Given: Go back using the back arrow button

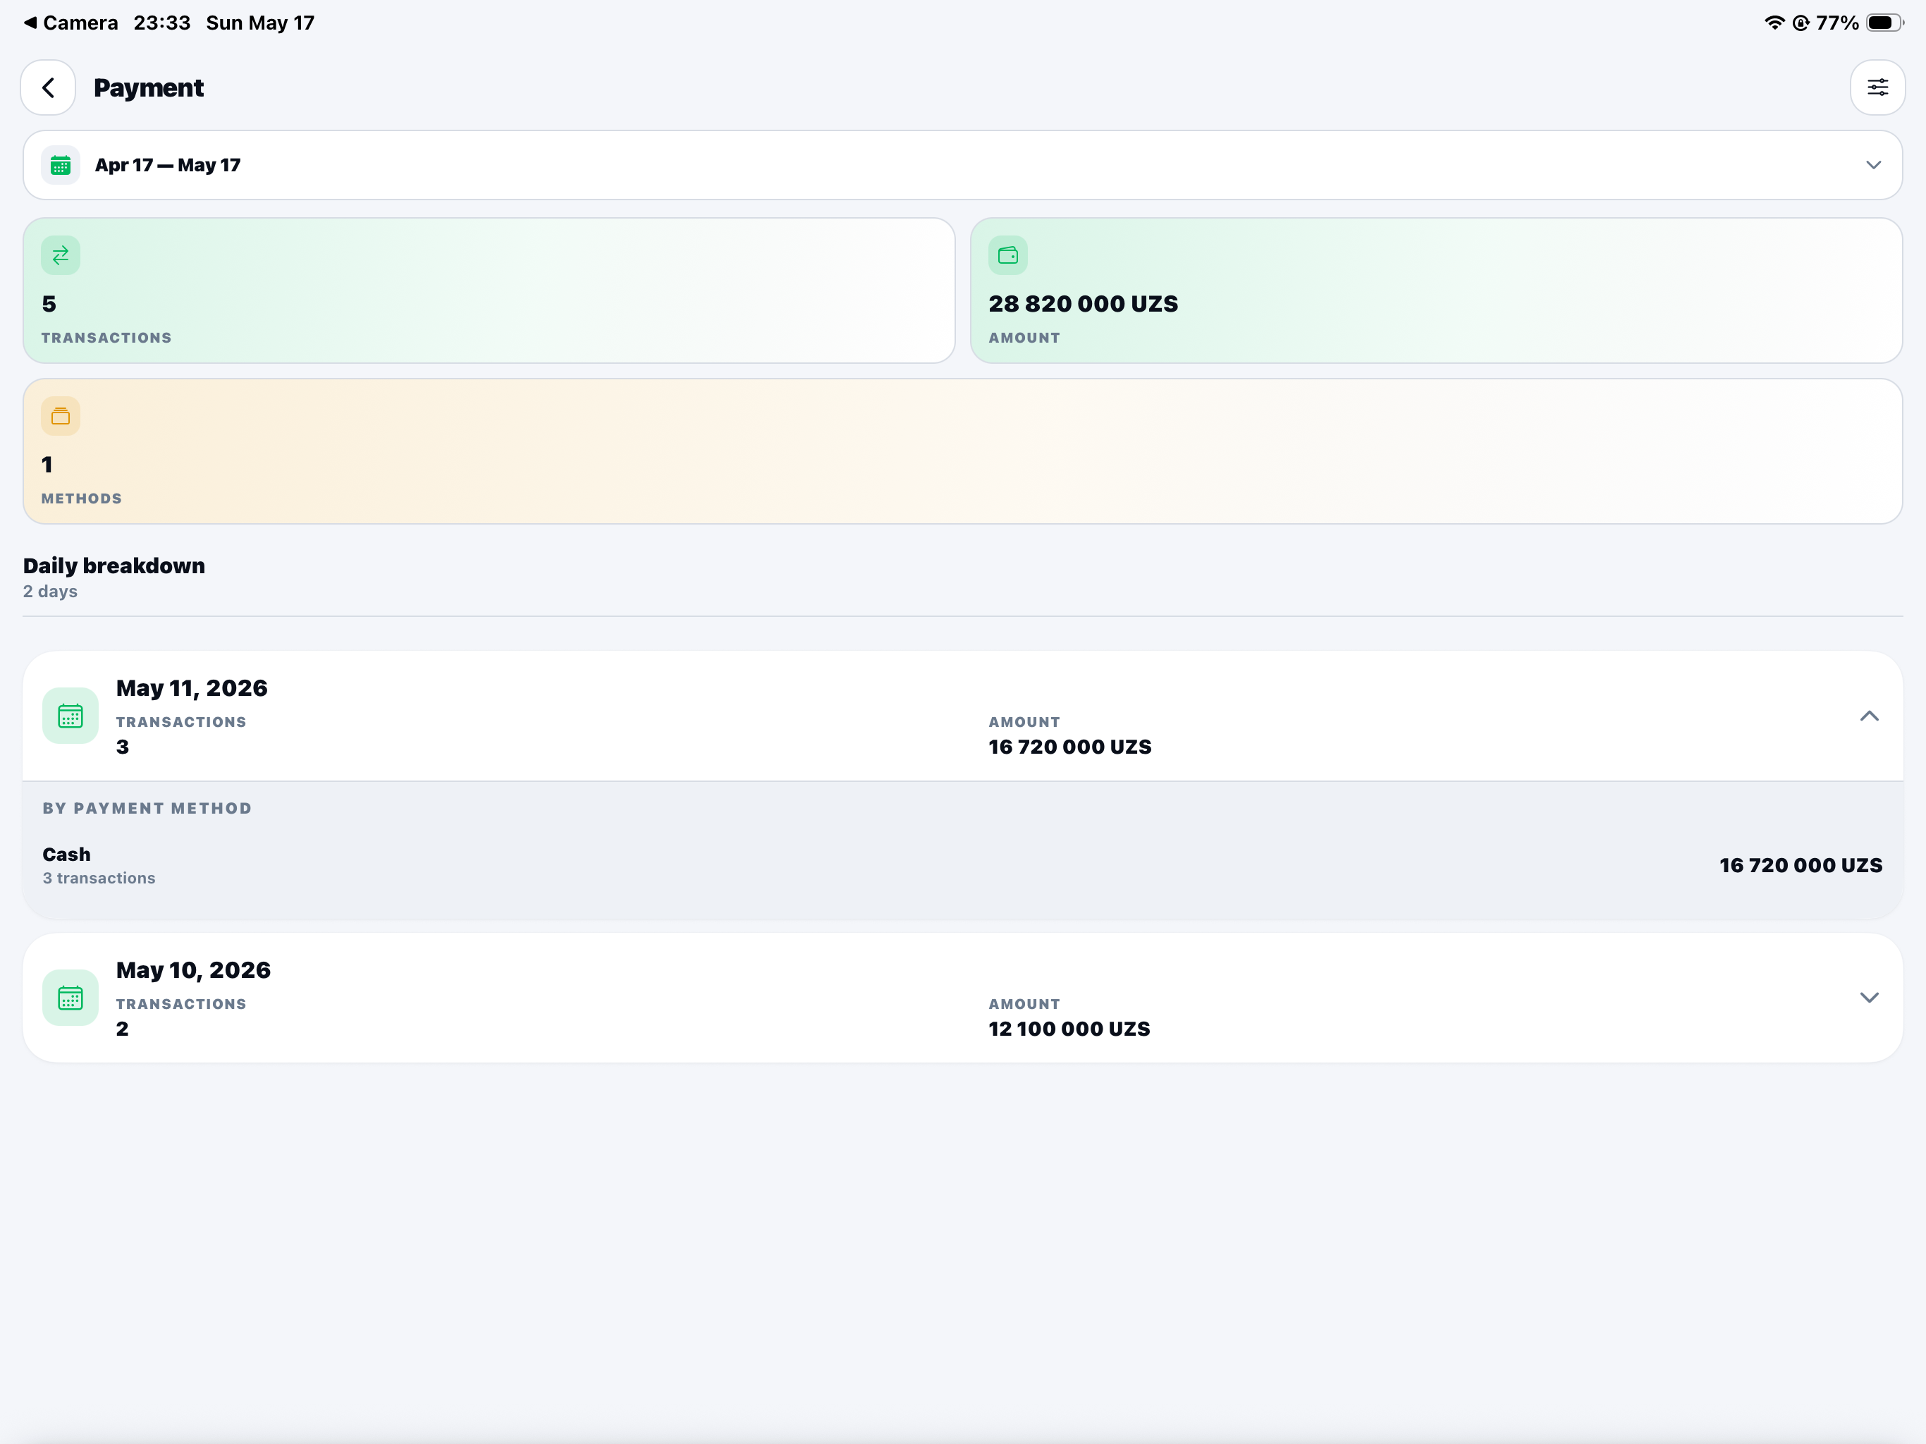Looking at the screenshot, I should click(x=48, y=88).
